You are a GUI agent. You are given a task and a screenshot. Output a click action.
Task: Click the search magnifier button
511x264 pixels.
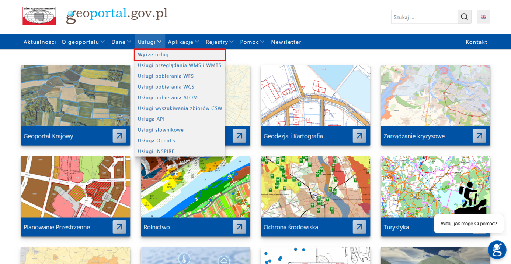[x=465, y=17]
